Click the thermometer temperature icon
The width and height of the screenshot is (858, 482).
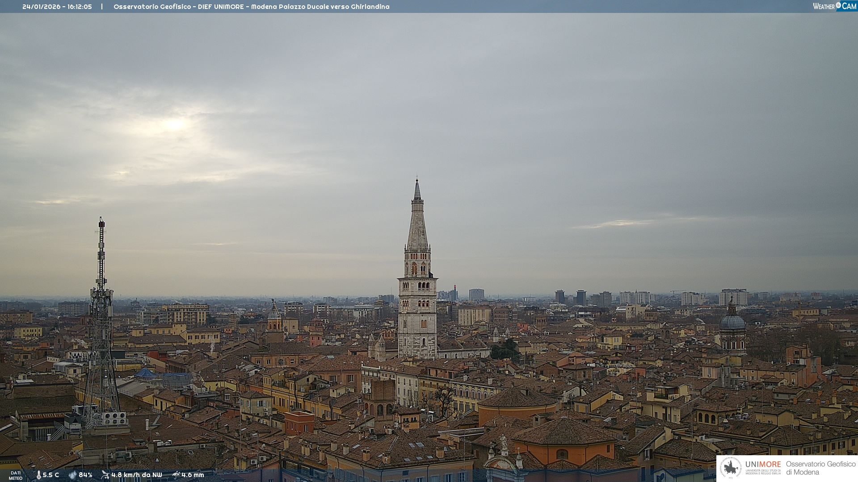tap(38, 475)
